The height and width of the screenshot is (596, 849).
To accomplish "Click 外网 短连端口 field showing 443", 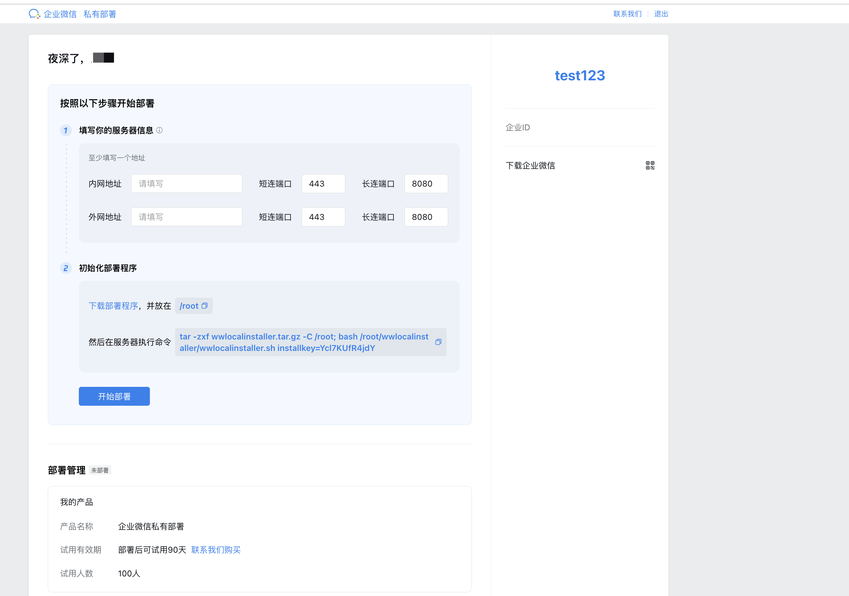I will [x=323, y=217].
